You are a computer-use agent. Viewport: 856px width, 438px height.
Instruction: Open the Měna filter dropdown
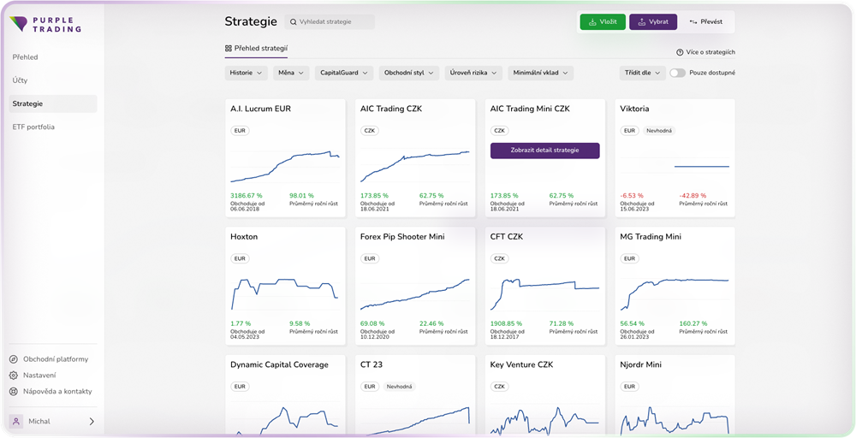[x=292, y=73]
